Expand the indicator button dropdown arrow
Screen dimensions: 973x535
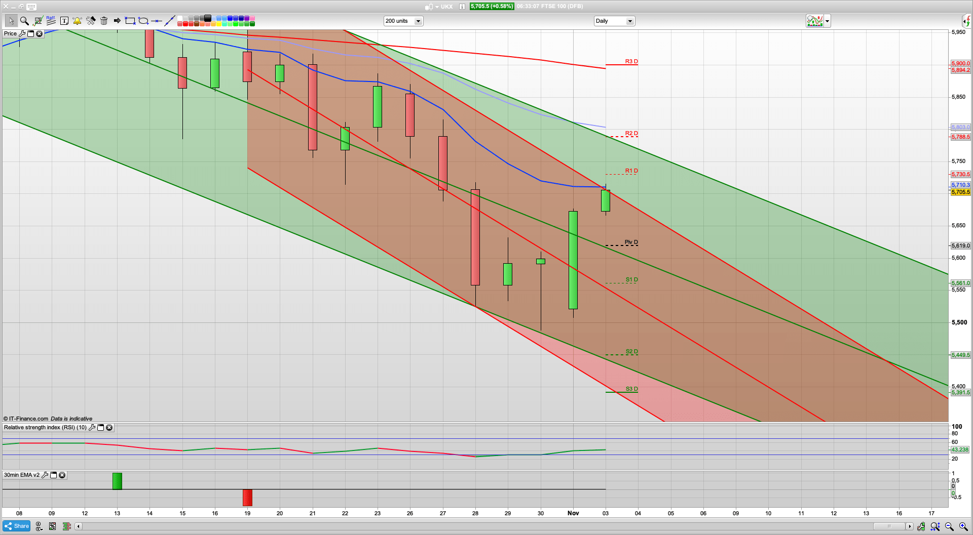tap(827, 21)
